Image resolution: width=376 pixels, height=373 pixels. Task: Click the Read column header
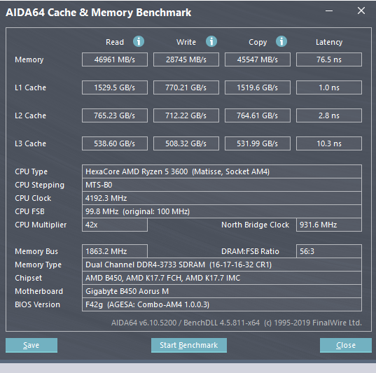click(115, 42)
